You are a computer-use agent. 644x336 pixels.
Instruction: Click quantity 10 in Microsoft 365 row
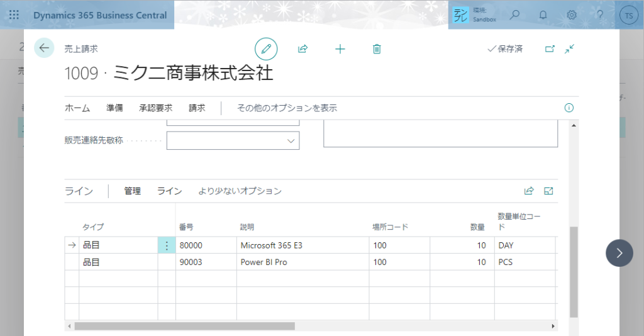tap(462, 245)
